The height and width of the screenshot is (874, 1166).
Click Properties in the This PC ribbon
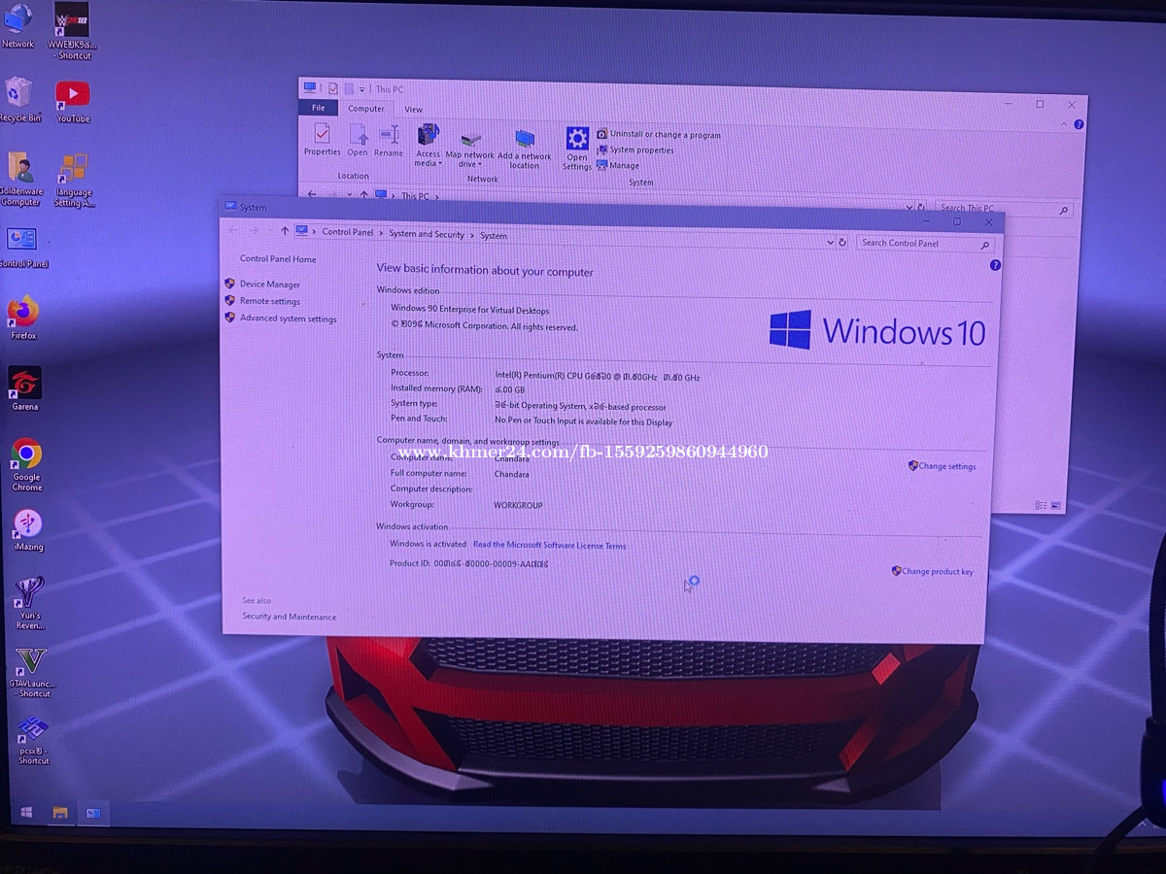[323, 139]
